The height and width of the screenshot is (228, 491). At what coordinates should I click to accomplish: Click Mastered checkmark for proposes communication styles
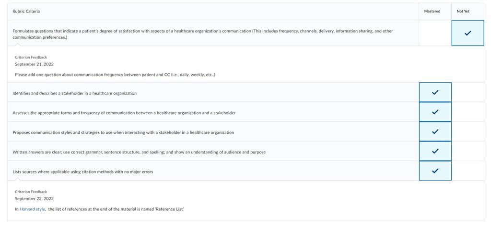[x=435, y=131]
